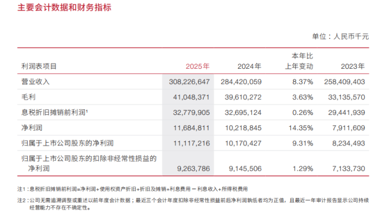This screenshot has width=392, height=213.
Task: Select the 净利润 row label
Action: [32, 128]
